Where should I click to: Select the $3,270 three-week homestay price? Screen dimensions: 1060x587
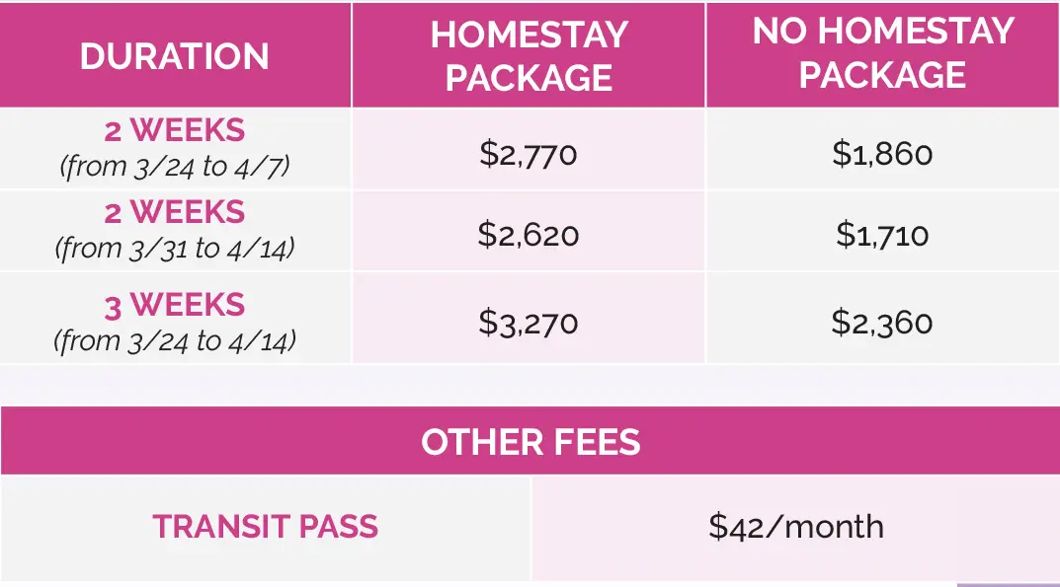coord(528,323)
